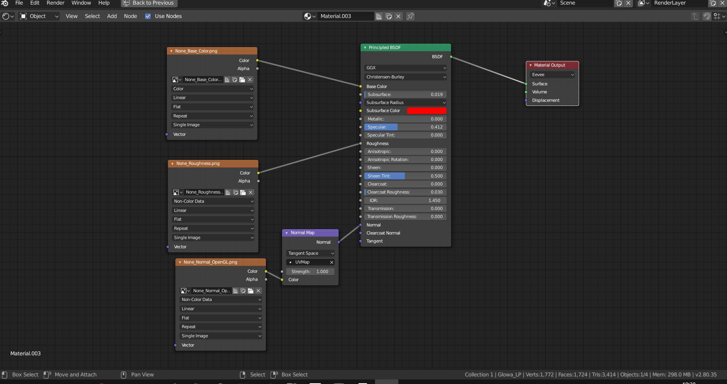Screen dimensions: 727x384
Task: Toggle the pin node tree button
Action: [410, 16]
